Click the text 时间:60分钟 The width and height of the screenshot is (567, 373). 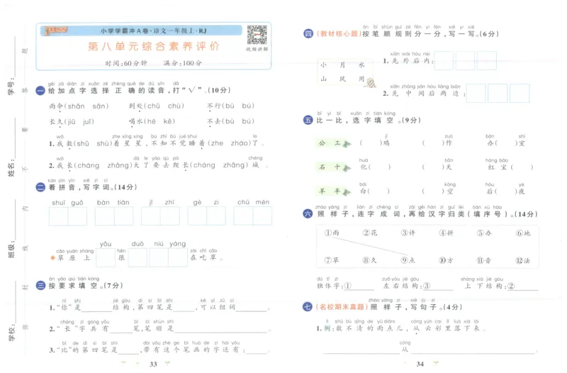coord(126,63)
